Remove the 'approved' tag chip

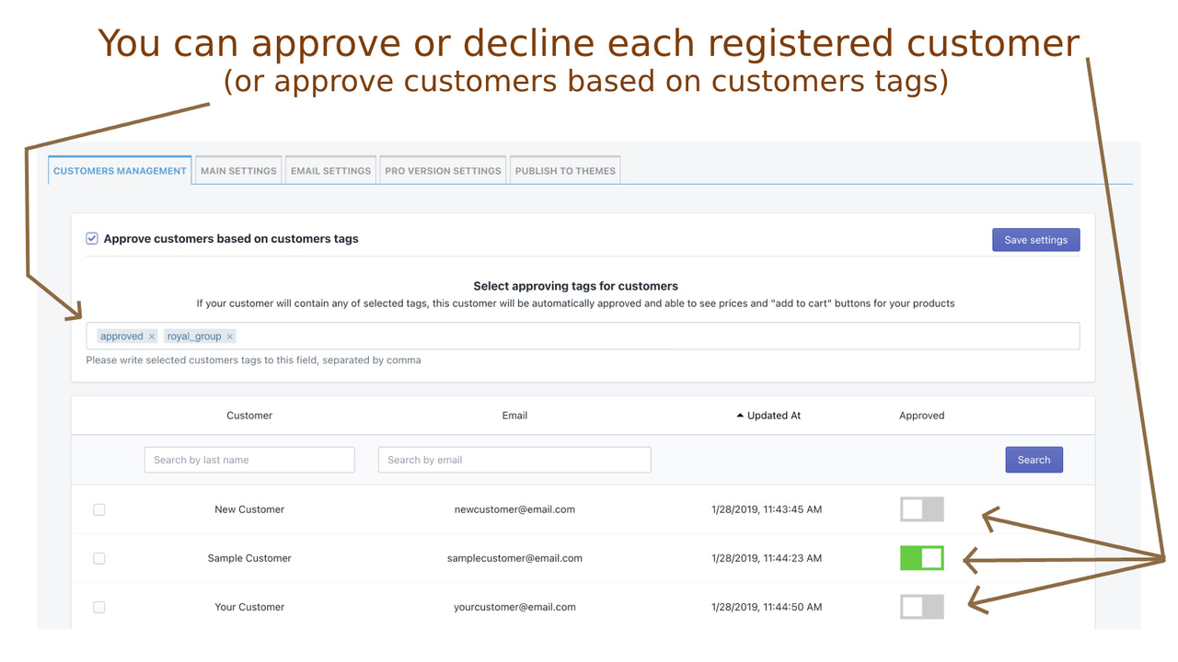[151, 336]
